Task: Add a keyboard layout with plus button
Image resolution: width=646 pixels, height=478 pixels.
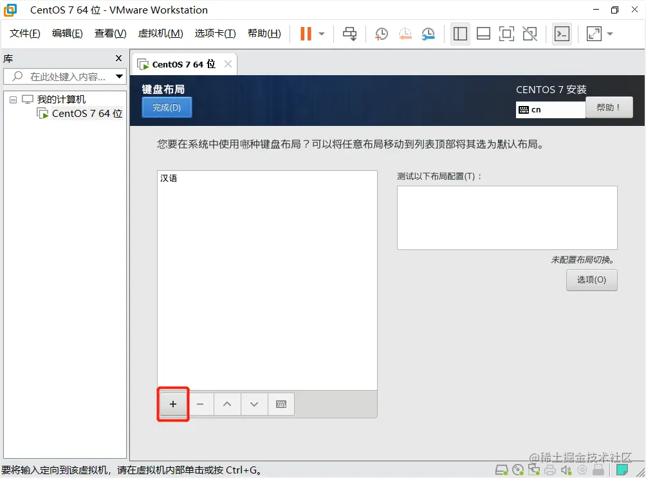Action: point(173,404)
